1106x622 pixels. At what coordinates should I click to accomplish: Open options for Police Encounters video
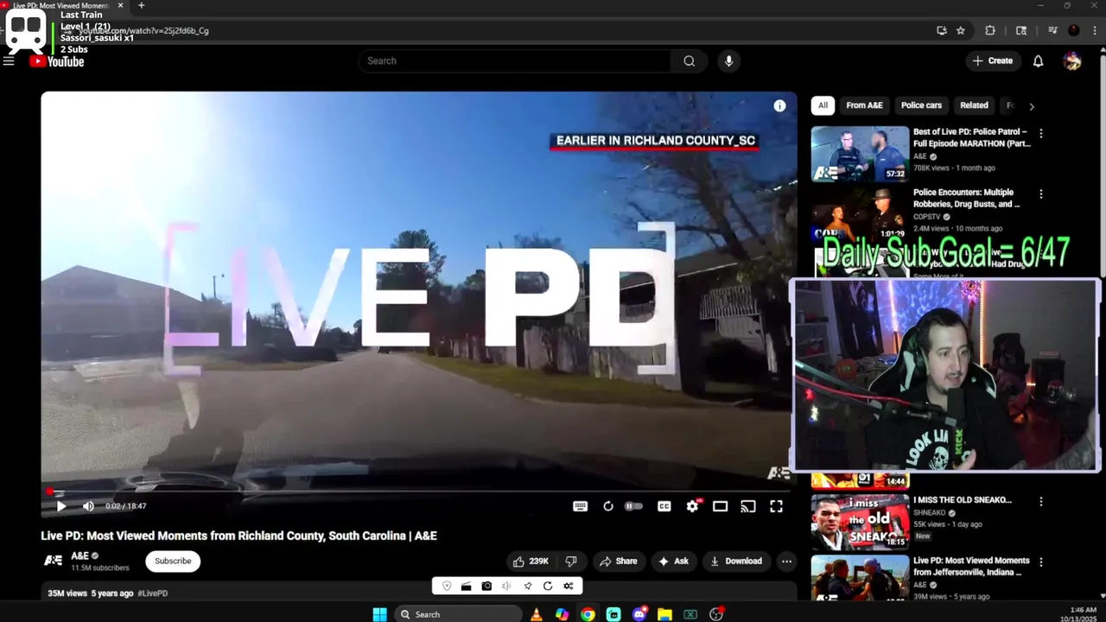[1040, 194]
